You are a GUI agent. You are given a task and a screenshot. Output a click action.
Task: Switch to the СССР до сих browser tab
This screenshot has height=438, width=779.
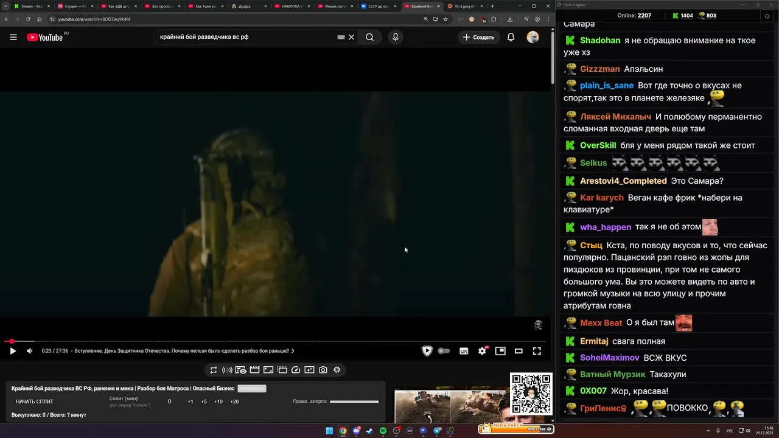tap(379, 6)
